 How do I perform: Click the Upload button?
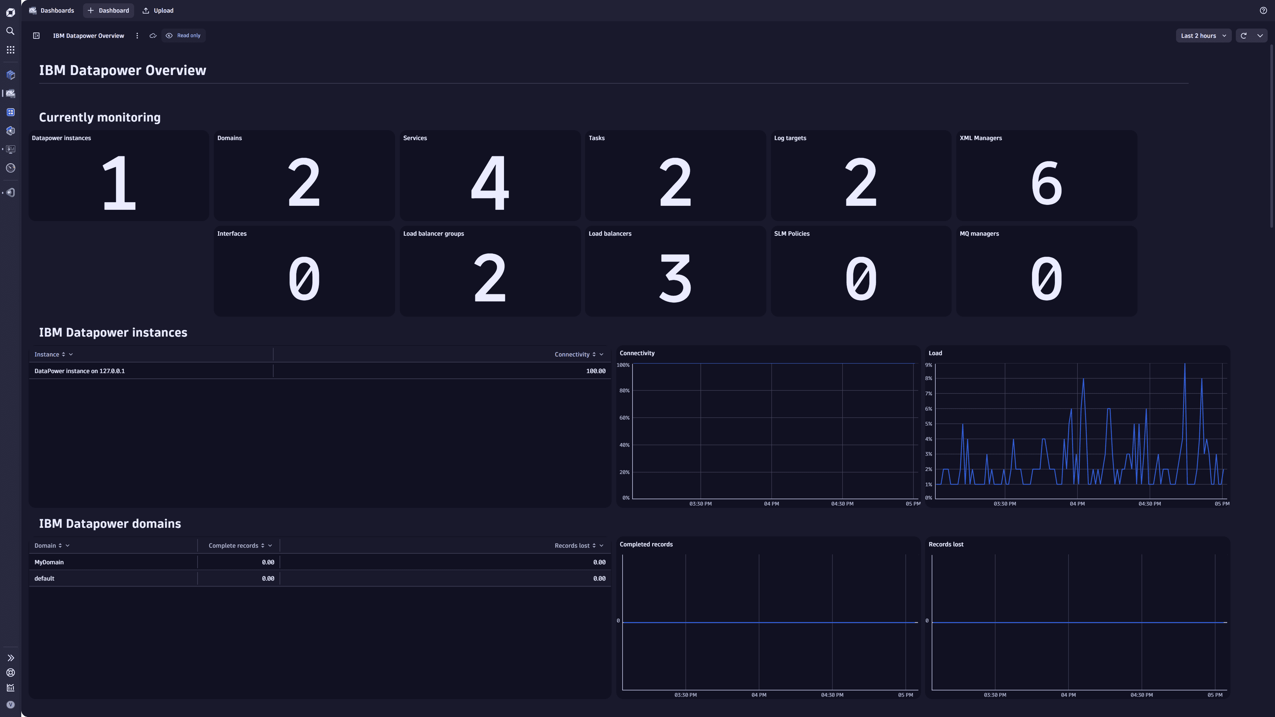158,10
